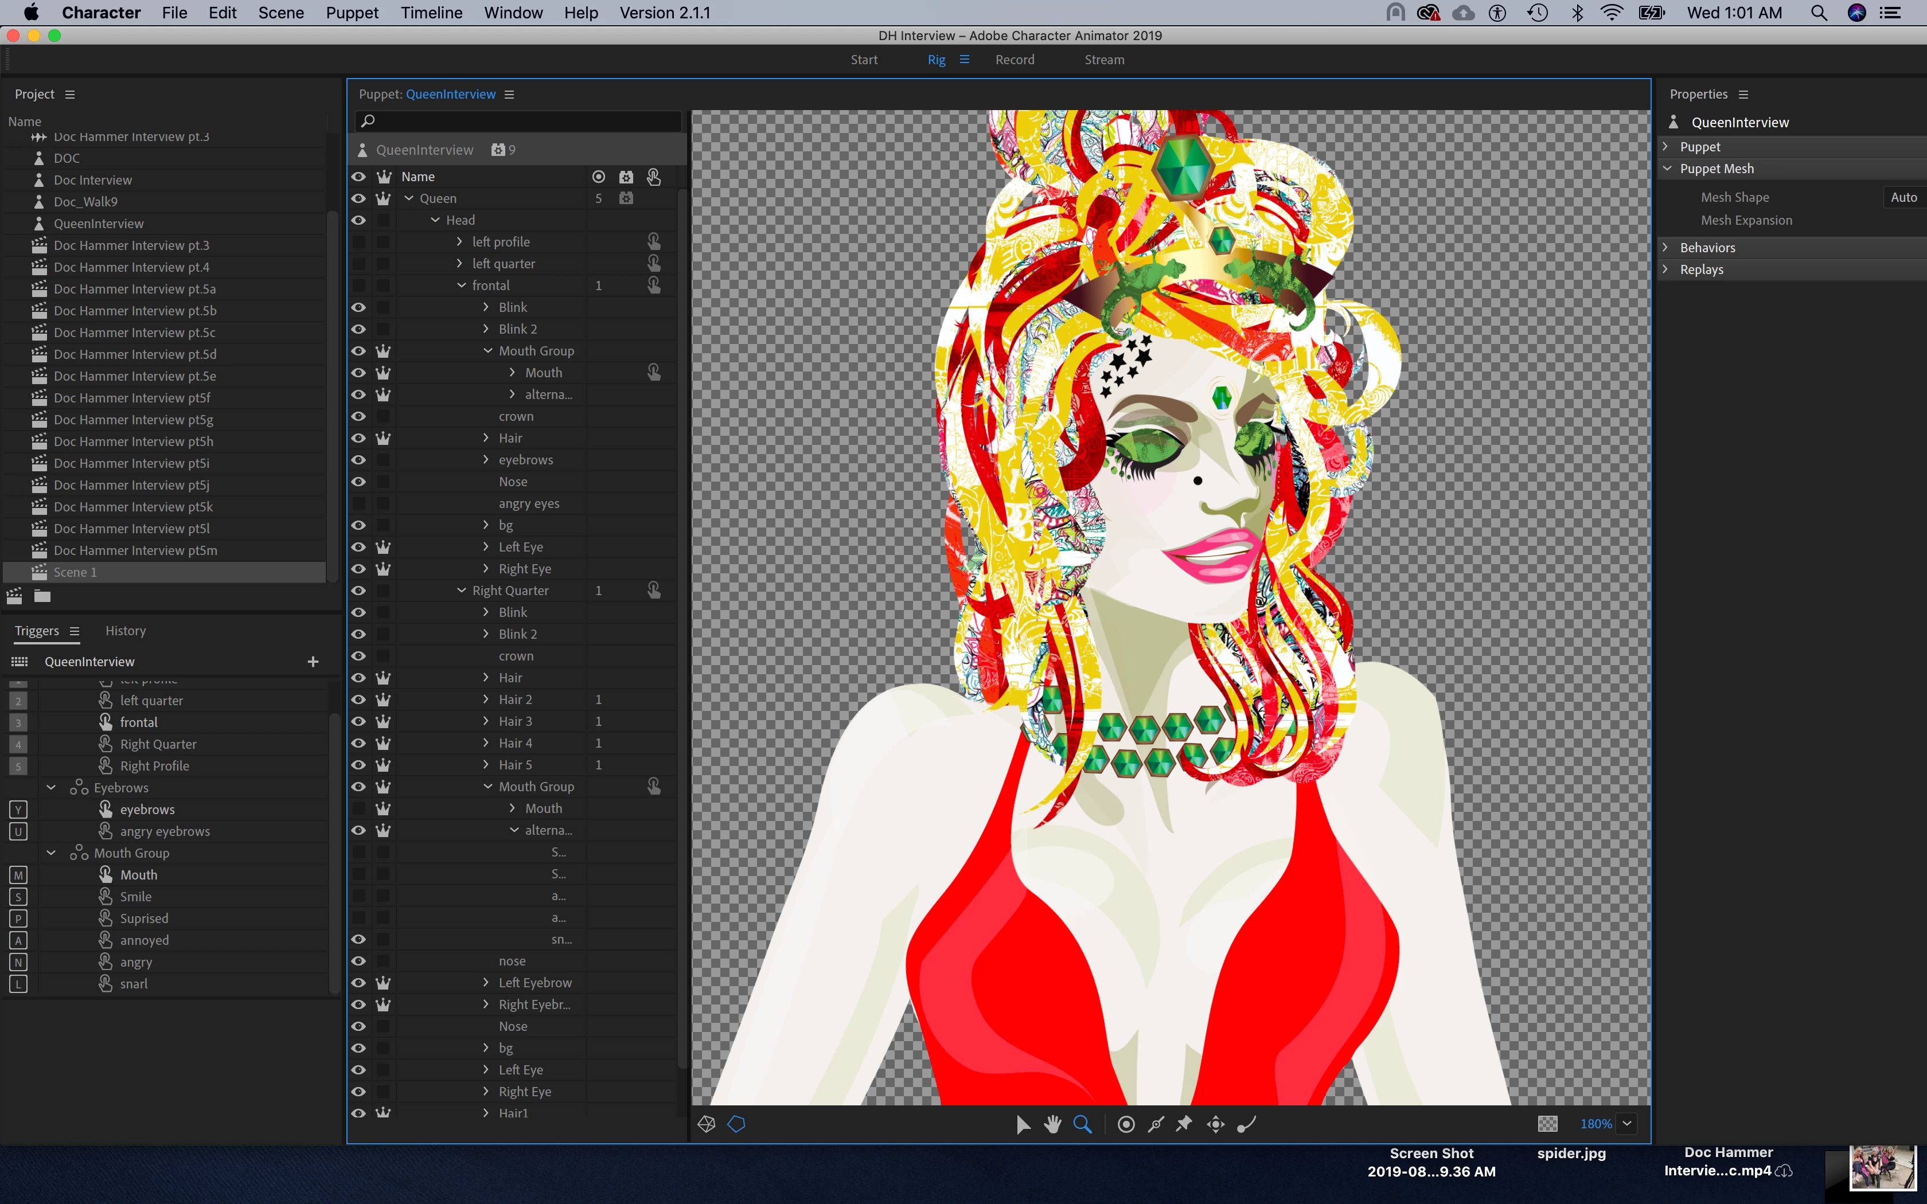Viewport: 1927px width, 1204px height.
Task: Open the Timeline menu
Action: click(x=432, y=13)
